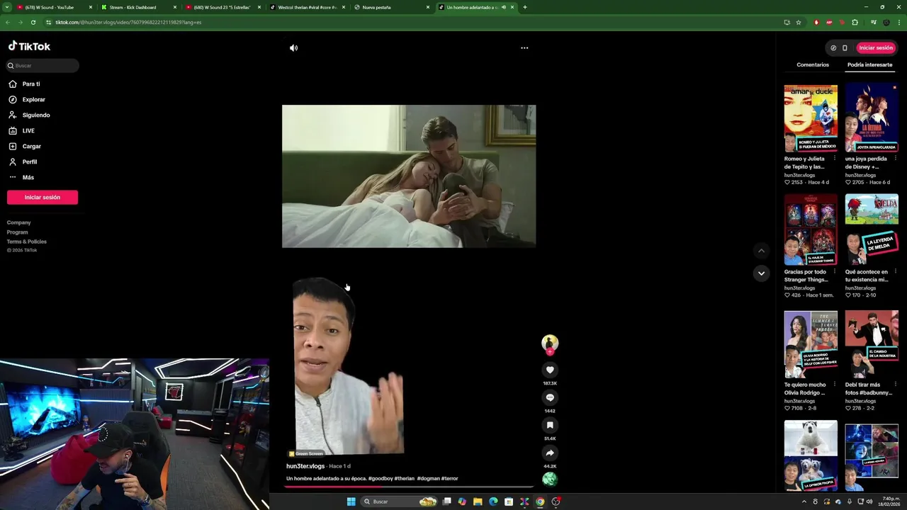
Task: Click the #therian hashtag
Action: click(405, 479)
